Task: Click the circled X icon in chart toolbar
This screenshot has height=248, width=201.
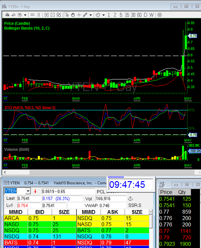Action: [x=159, y=15]
